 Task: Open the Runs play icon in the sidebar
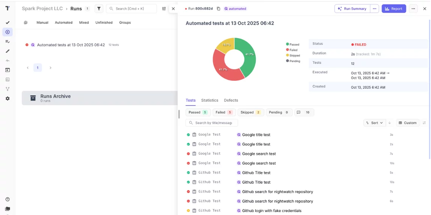click(7, 32)
